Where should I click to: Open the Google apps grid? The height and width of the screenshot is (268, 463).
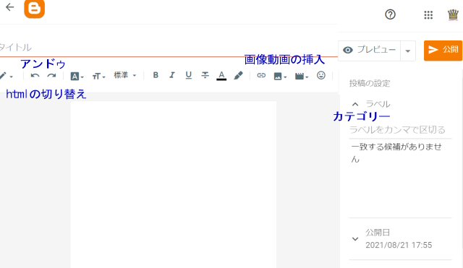[x=428, y=14]
